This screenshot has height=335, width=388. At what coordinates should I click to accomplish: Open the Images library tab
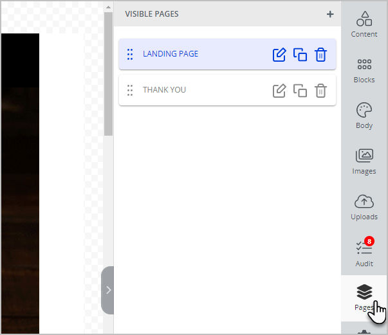point(364,161)
